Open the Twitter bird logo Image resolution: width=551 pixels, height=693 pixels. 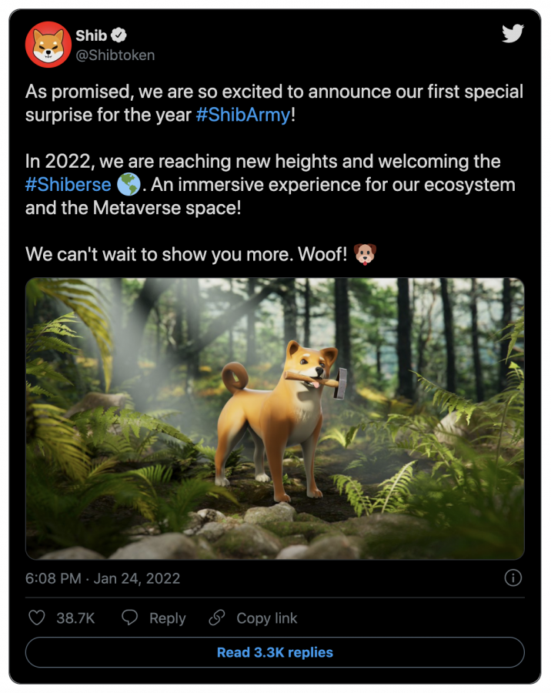[x=513, y=34]
